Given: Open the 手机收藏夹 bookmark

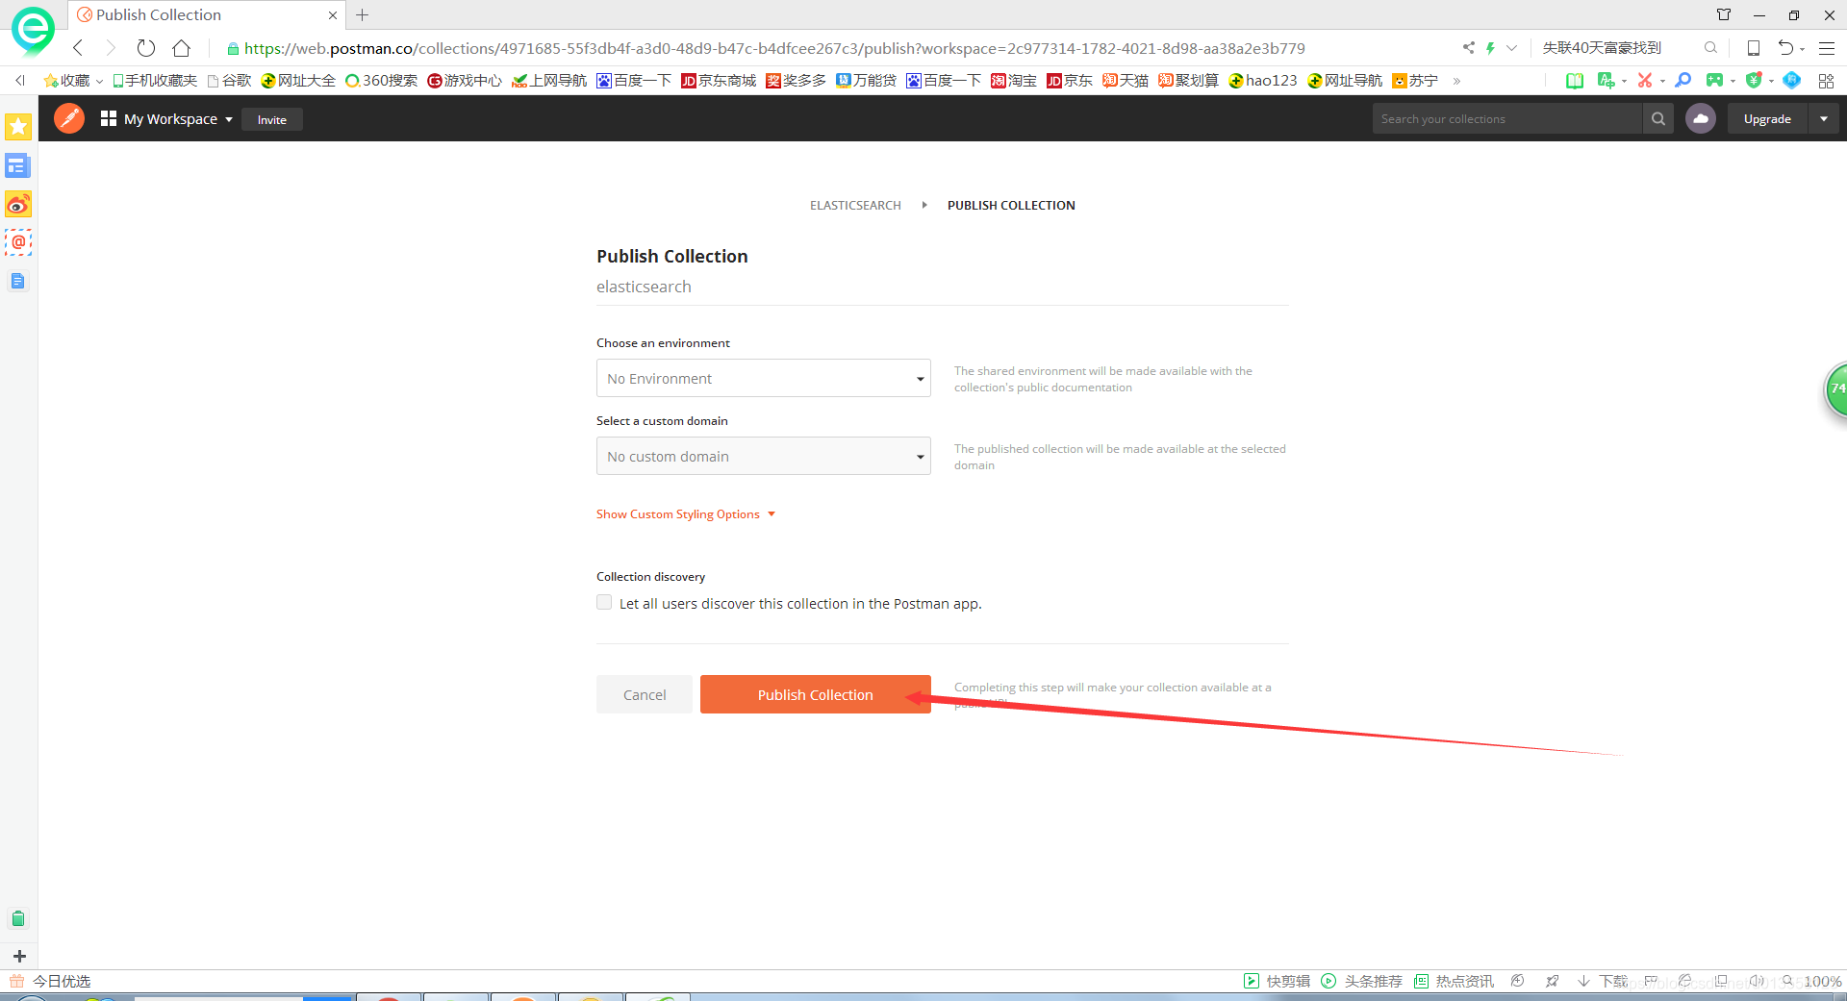Looking at the screenshot, I should (x=155, y=81).
